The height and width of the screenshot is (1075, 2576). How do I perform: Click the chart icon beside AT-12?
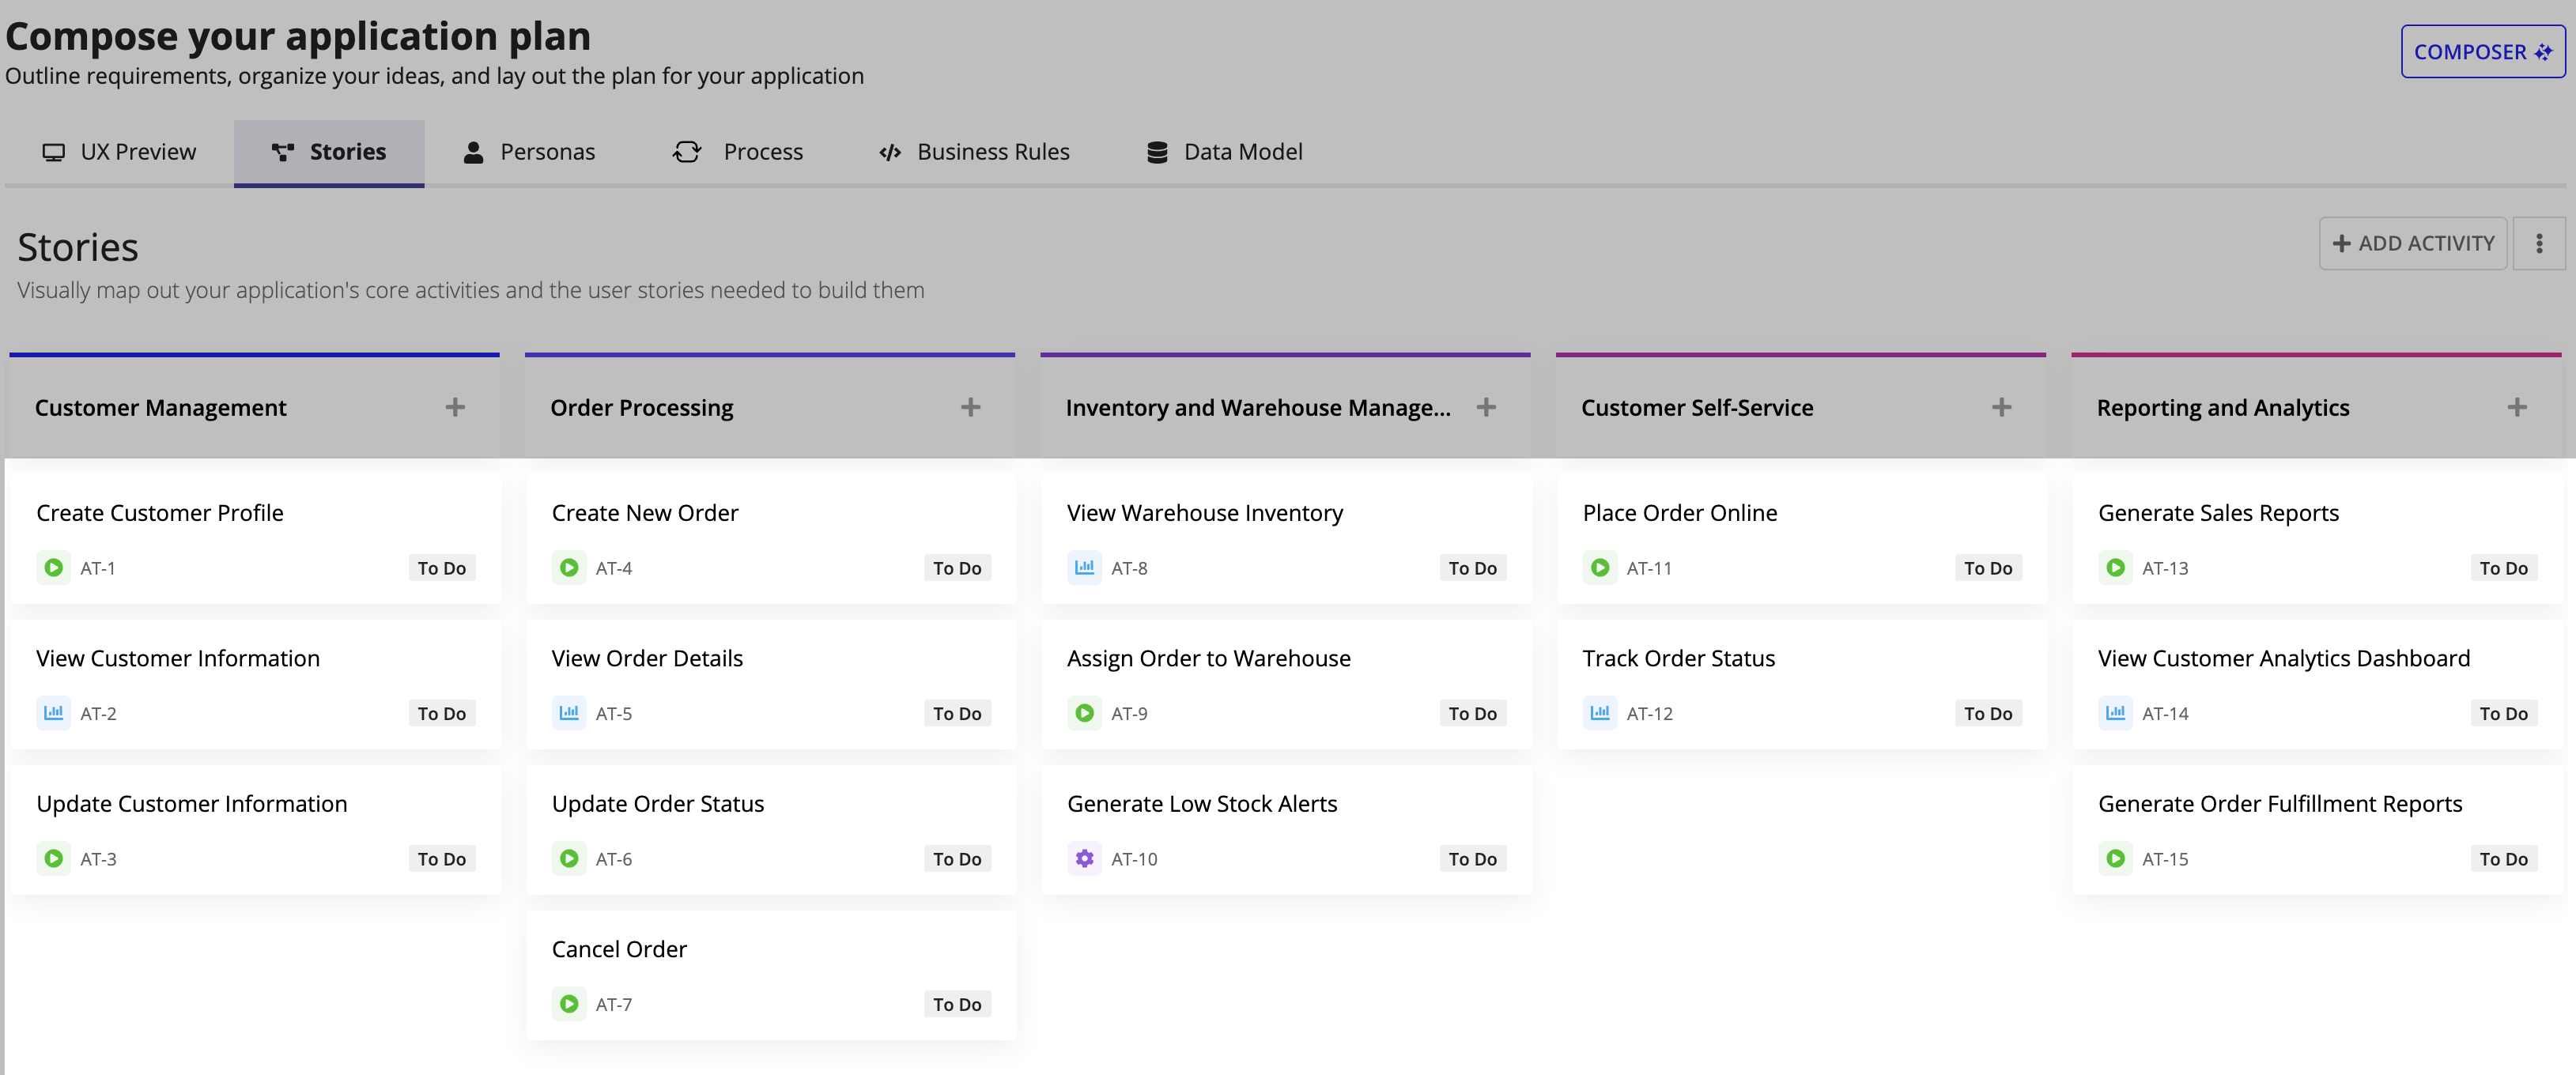point(1600,713)
